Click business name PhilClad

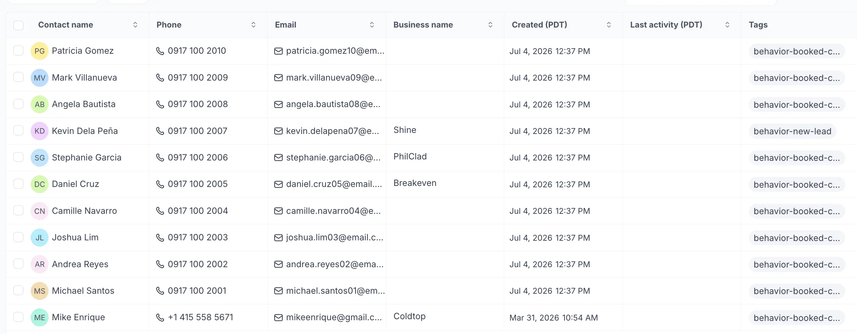pyautogui.click(x=410, y=156)
